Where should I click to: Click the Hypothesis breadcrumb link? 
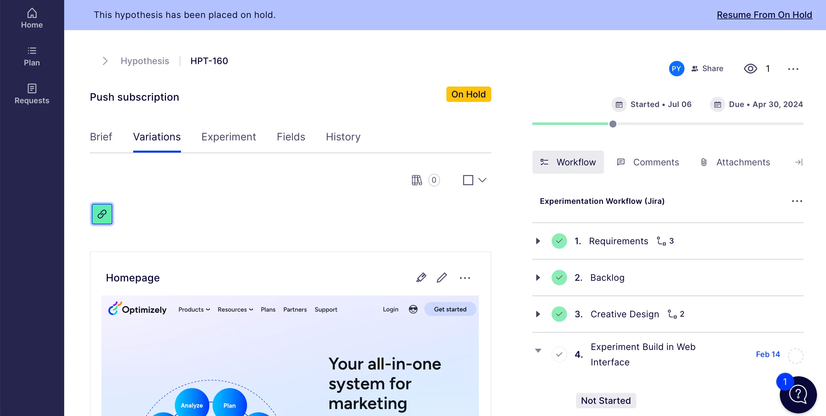tap(145, 61)
